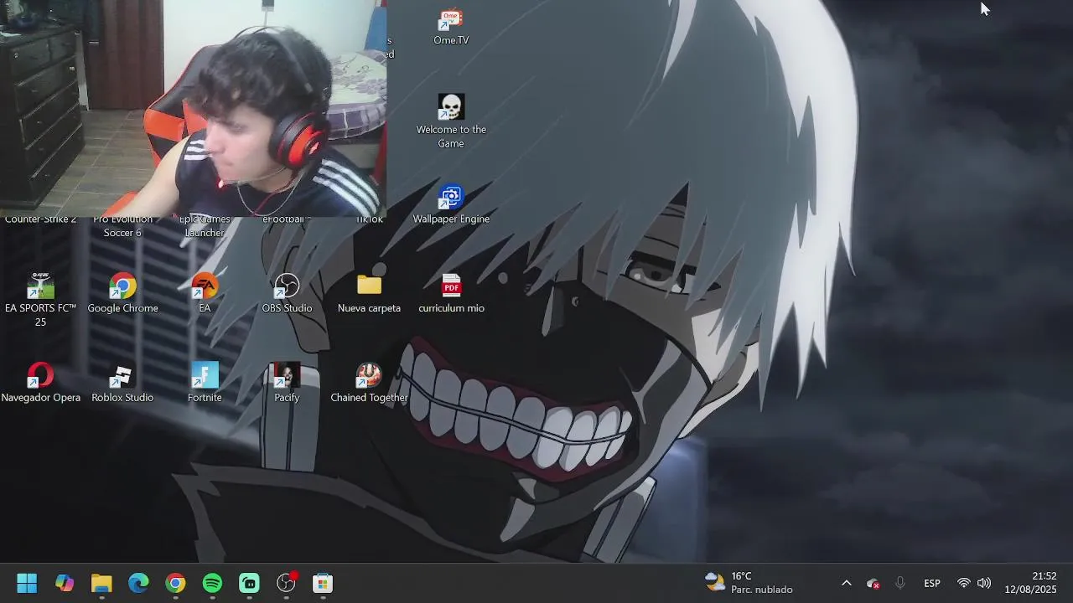Select Chained Together desktop shortcut
Viewport: 1073px width, 603px height.
(369, 384)
